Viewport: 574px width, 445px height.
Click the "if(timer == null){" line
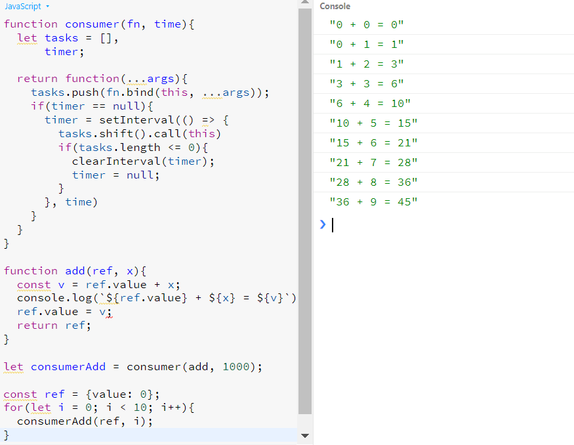(x=92, y=106)
